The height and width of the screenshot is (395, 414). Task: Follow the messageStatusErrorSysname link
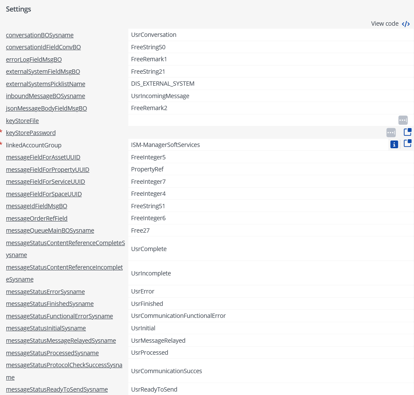pos(45,292)
